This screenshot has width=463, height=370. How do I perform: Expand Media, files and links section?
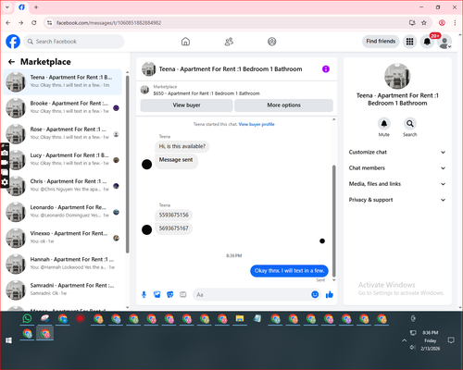point(397,184)
